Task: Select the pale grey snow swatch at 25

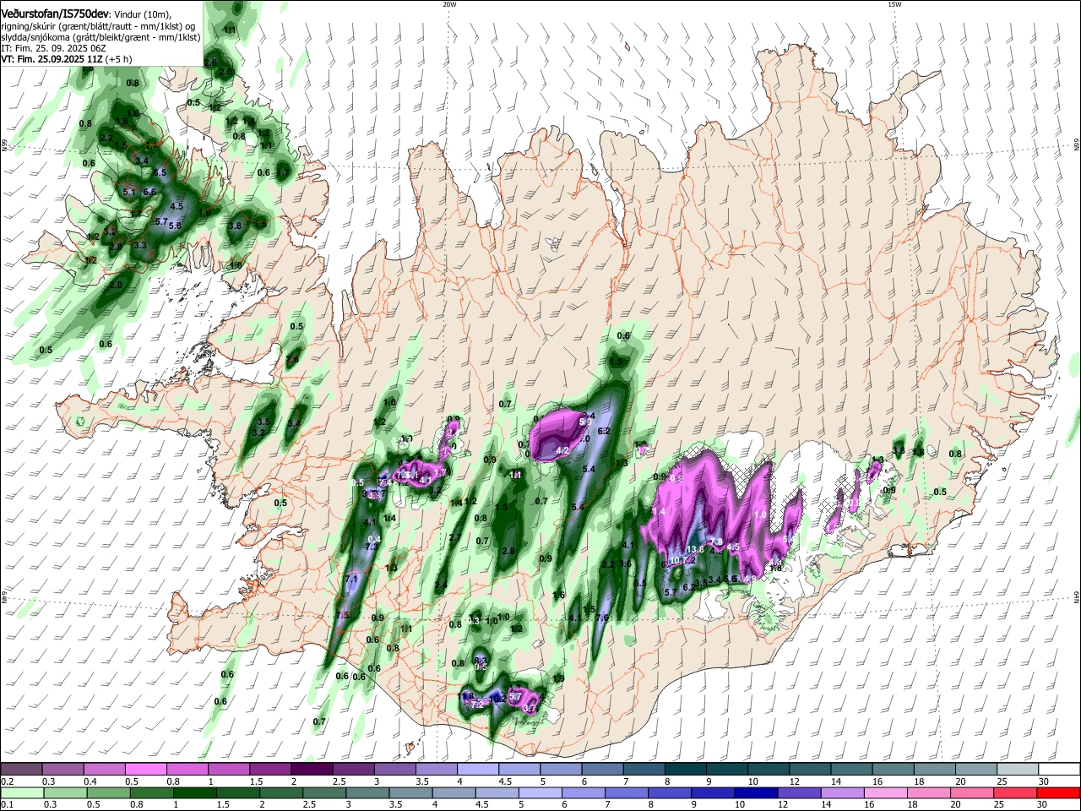Action: point(1017,769)
